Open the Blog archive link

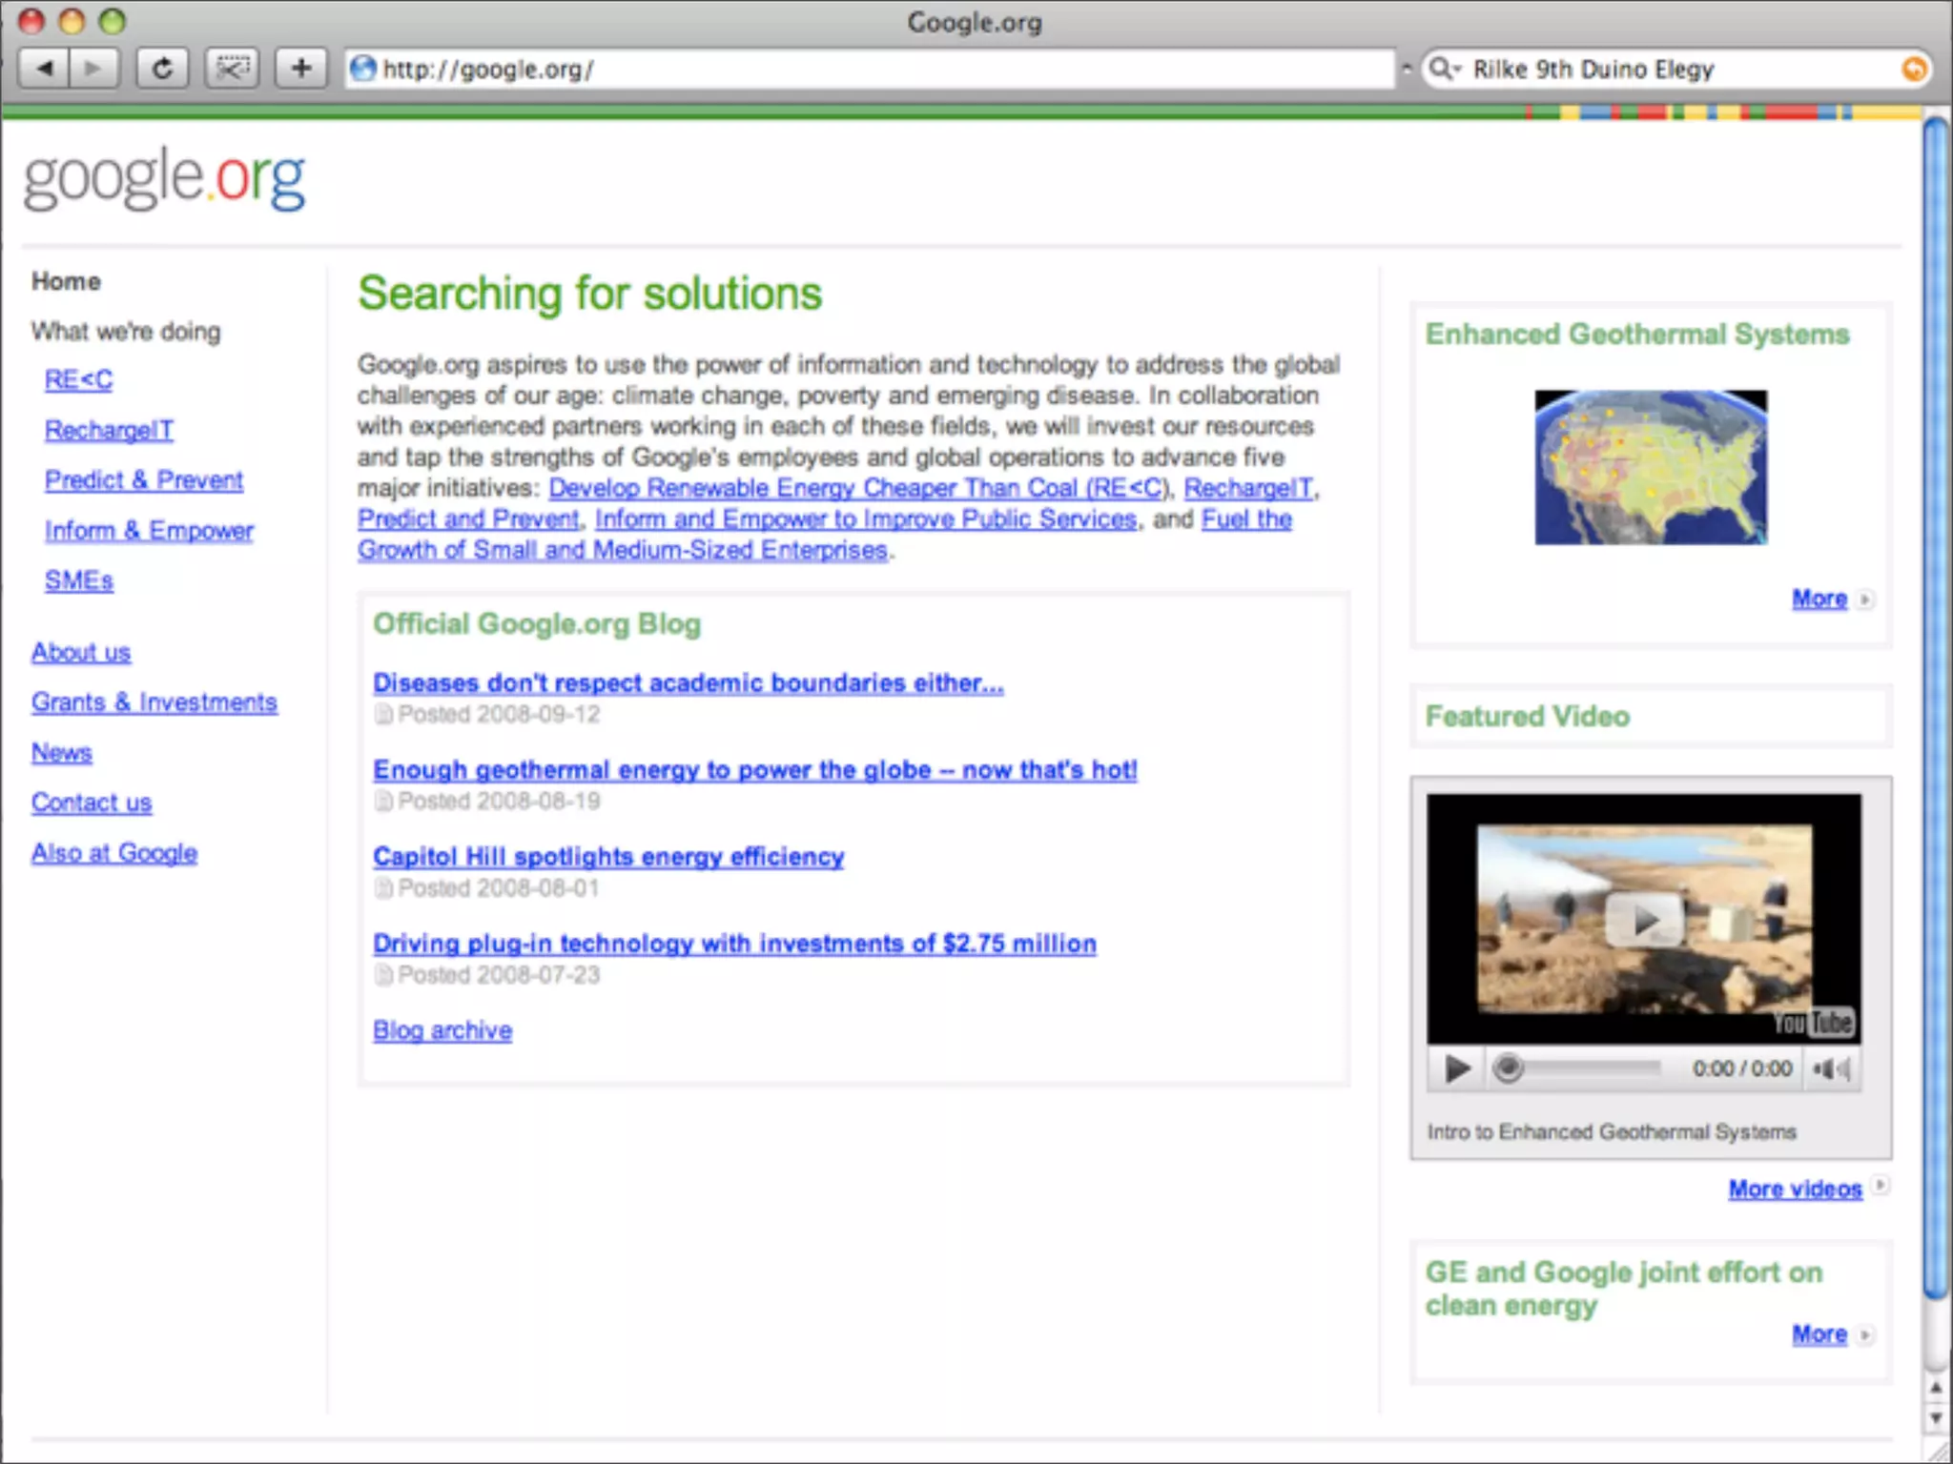(442, 1030)
